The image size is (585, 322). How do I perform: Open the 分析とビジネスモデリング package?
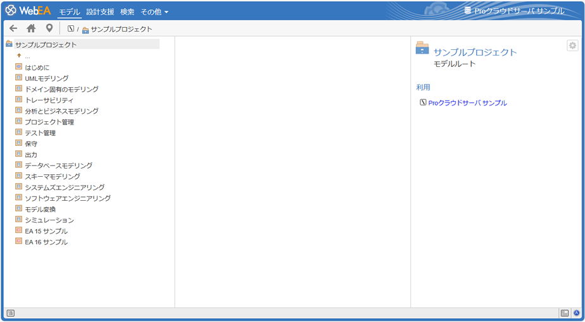point(61,111)
